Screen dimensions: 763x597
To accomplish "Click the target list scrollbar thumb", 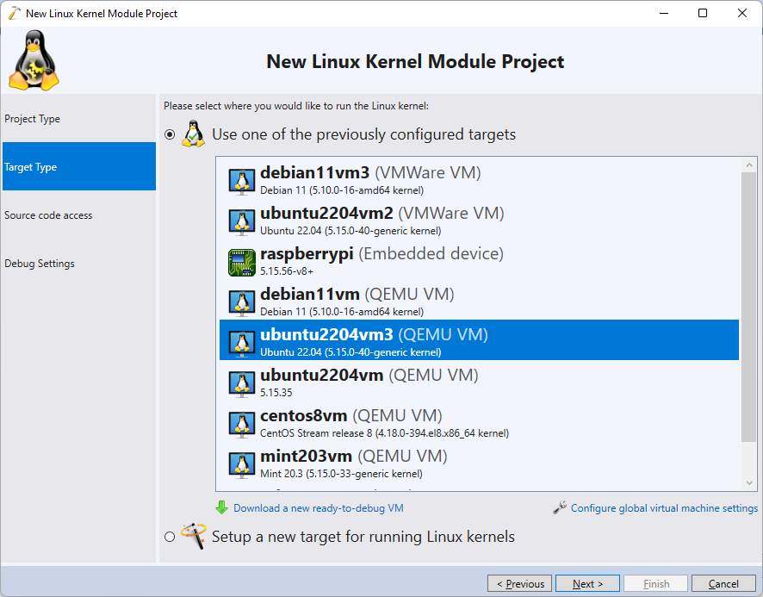I will click(x=749, y=307).
